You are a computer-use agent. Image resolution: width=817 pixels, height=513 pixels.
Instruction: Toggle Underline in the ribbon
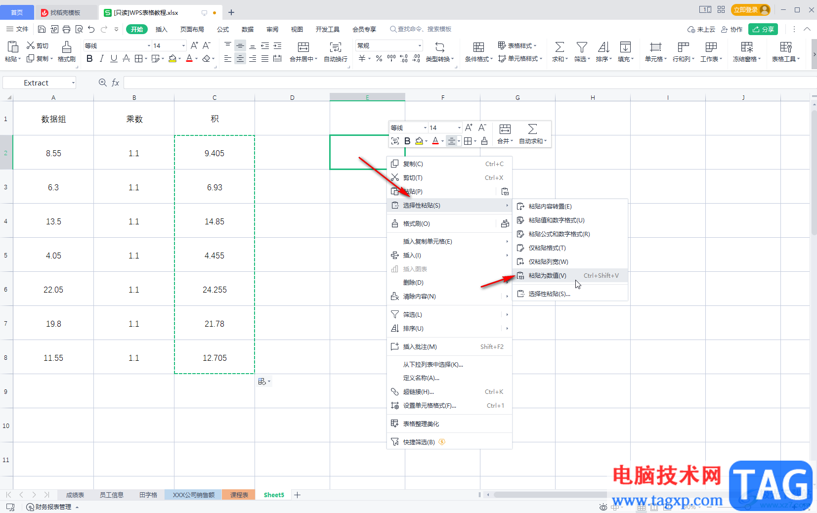(x=114, y=58)
